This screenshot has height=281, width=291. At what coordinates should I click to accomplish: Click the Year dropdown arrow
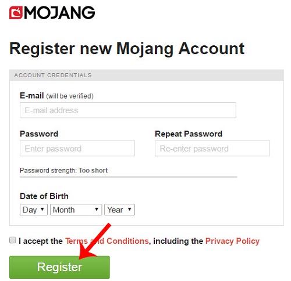tap(130, 209)
